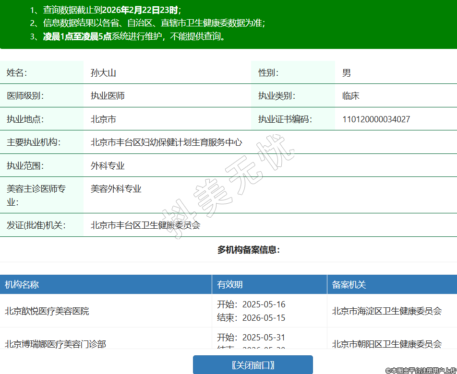Viewport: 457px width, 374px height.
Task: Click the start date 2025-05-16
Action: pos(264,304)
